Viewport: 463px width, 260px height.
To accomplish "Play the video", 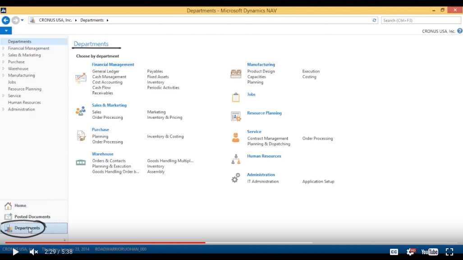I will [16, 252].
